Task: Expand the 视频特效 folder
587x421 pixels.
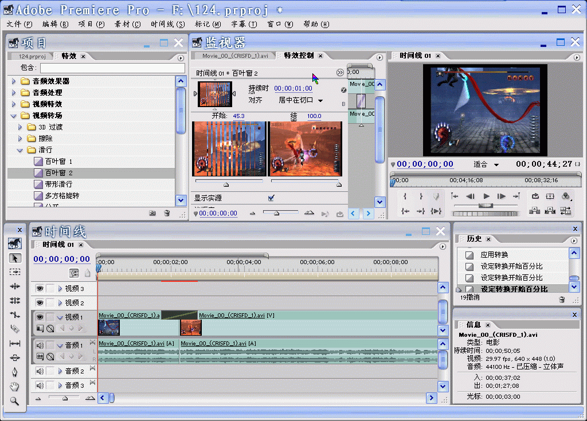Action: tap(14, 104)
